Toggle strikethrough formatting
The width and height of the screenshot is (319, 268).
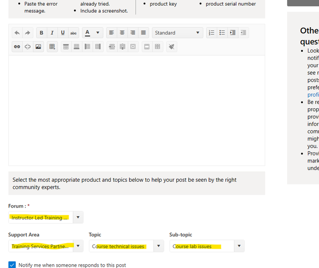pyautogui.click(x=74, y=33)
